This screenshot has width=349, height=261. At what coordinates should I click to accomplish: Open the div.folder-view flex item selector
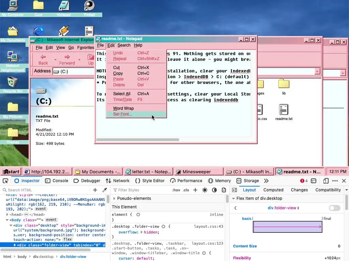tap(283, 208)
